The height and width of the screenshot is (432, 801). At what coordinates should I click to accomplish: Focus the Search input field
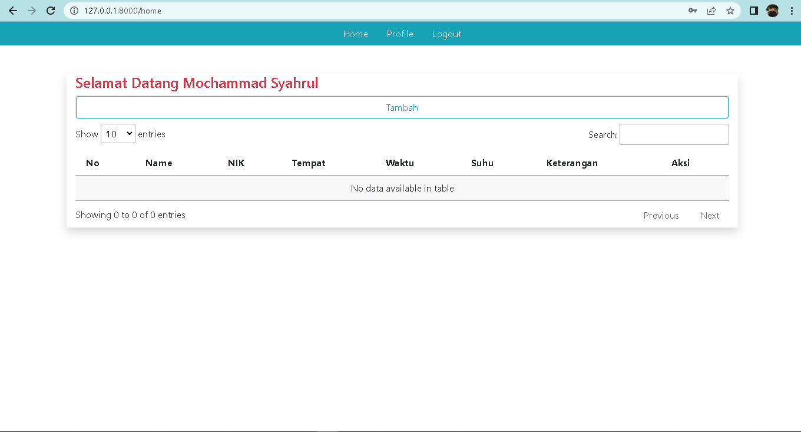(x=674, y=134)
